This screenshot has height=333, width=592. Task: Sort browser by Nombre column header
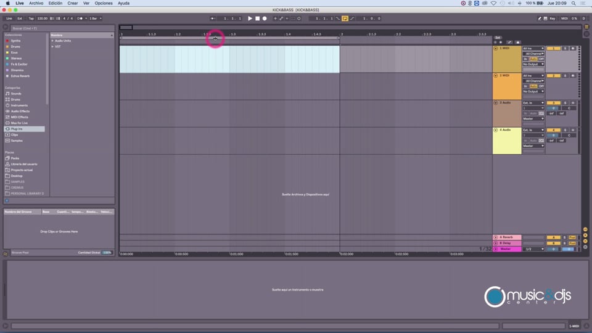81,35
